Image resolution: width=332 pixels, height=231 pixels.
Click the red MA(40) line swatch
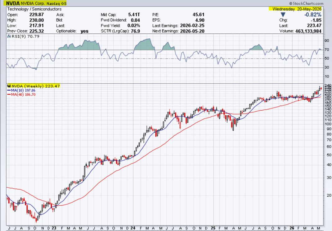tap(9, 95)
